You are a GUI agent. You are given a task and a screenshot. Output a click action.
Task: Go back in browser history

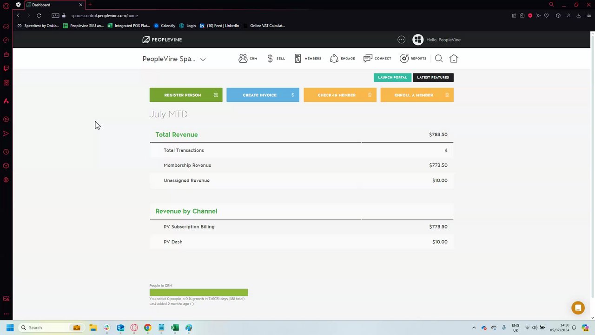pyautogui.click(x=18, y=15)
